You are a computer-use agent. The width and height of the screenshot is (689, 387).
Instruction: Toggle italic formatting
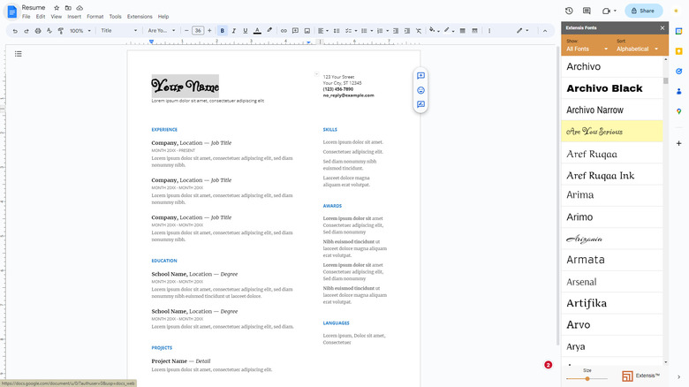tap(233, 30)
